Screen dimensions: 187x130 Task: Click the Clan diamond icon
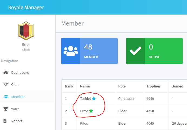click(x=6, y=85)
